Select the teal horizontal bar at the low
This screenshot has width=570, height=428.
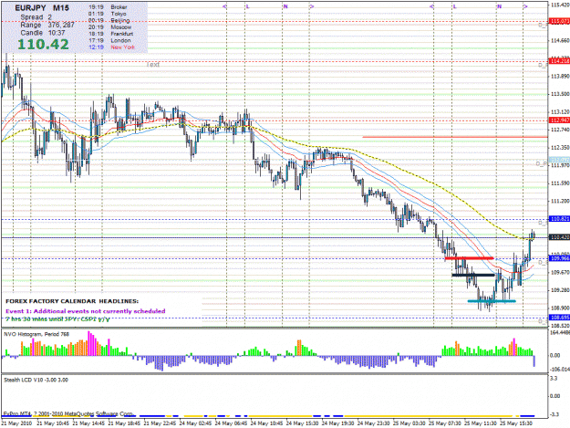pyautogui.click(x=492, y=301)
